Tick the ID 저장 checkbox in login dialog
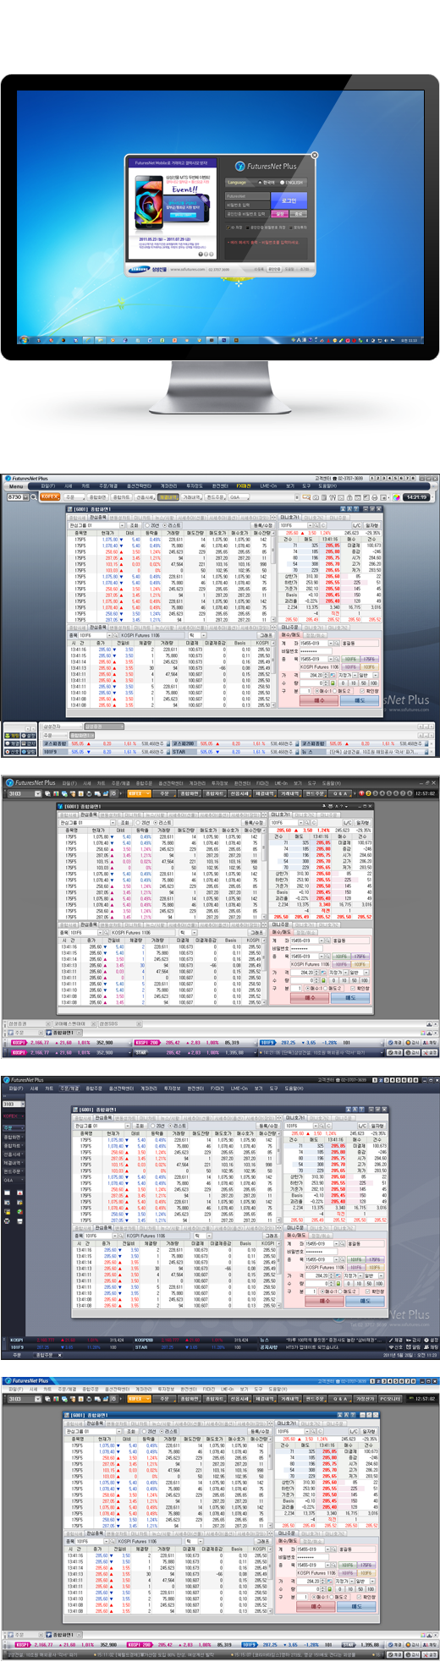The image size is (440, 1667). 228,228
